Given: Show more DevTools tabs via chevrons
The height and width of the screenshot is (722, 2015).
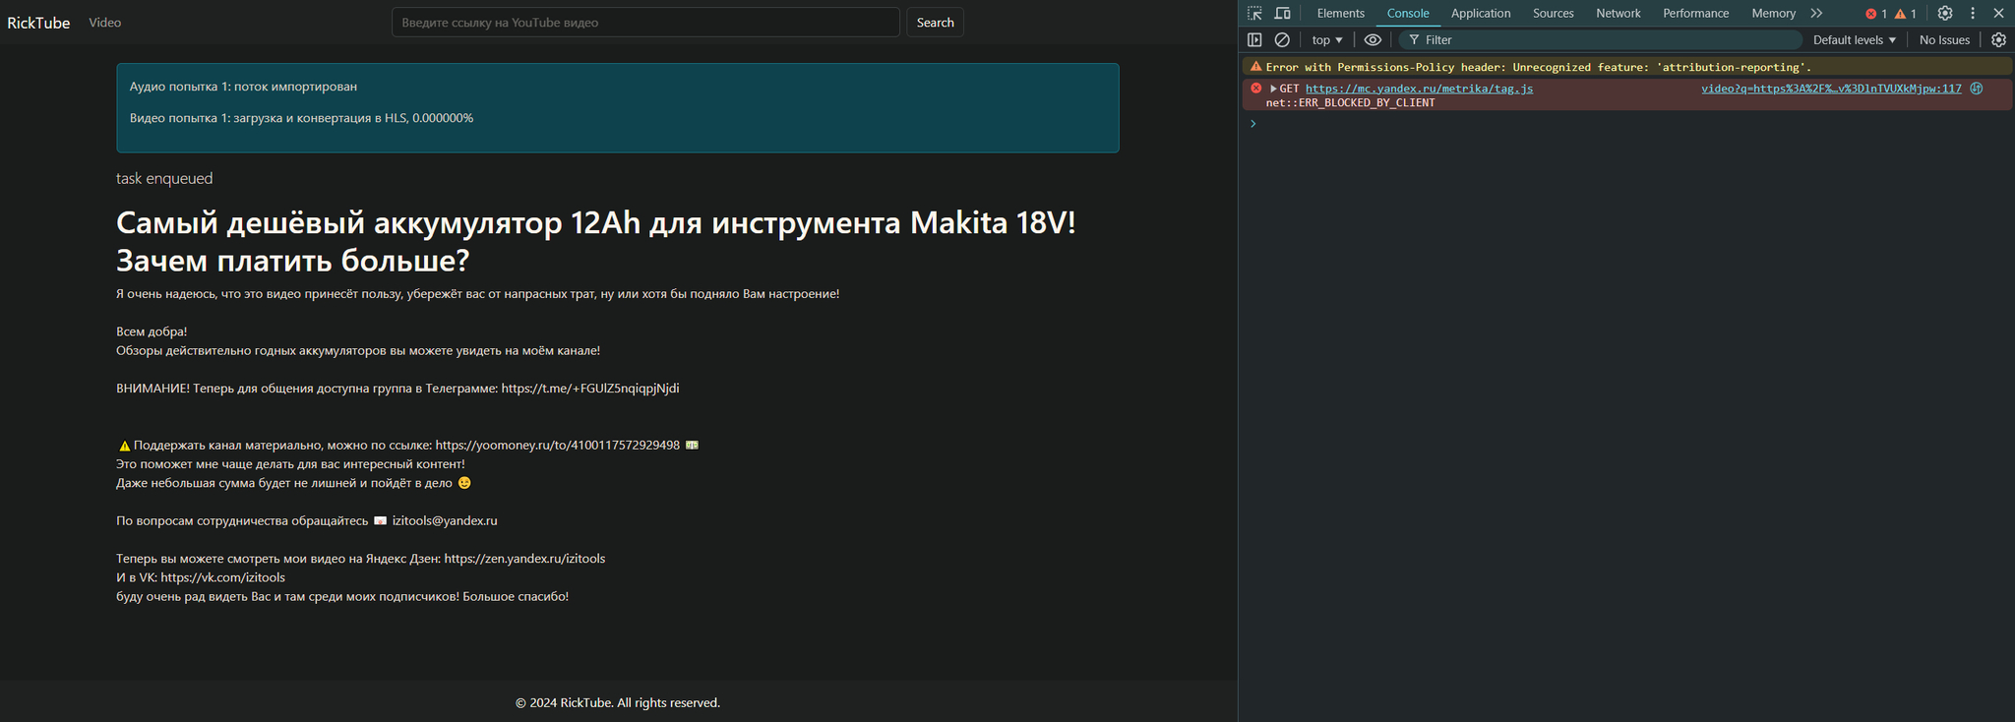Looking at the screenshot, I should click(1816, 14).
